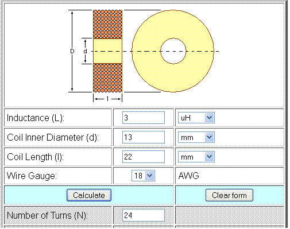Click the coil diagram illustration
The height and width of the screenshot is (229, 290).
(144, 55)
